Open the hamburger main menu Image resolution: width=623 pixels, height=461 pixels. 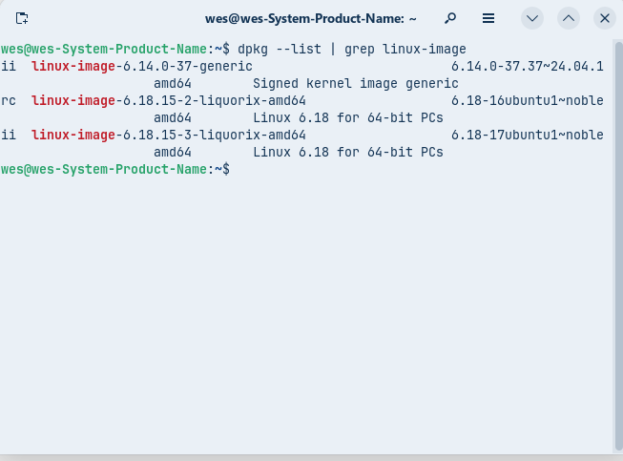(488, 18)
